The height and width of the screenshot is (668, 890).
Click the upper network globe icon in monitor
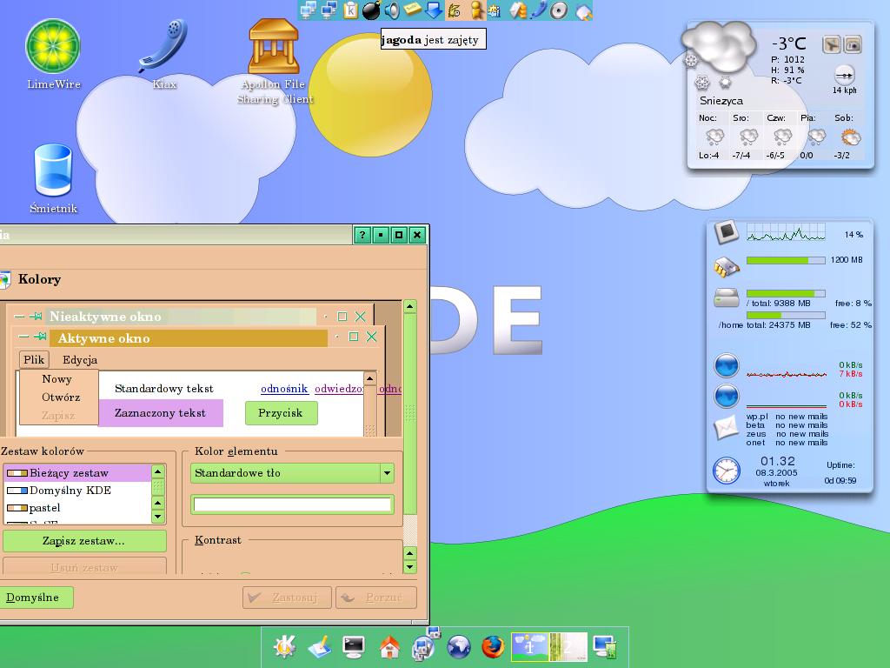pyautogui.click(x=727, y=365)
